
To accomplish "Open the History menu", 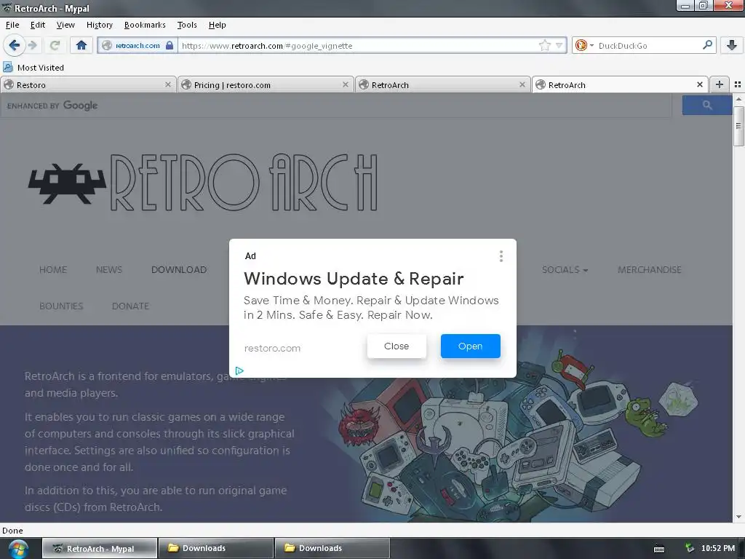I will [x=99, y=25].
